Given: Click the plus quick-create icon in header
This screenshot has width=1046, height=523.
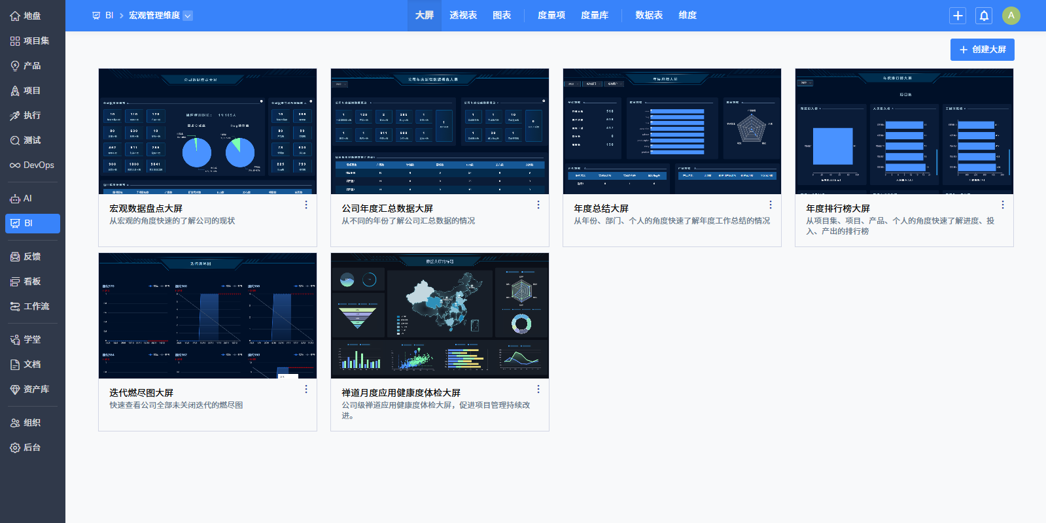Looking at the screenshot, I should 958,16.
